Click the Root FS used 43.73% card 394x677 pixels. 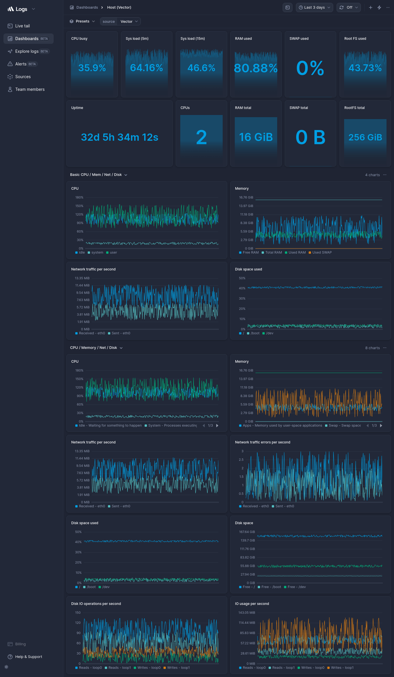tap(365, 64)
